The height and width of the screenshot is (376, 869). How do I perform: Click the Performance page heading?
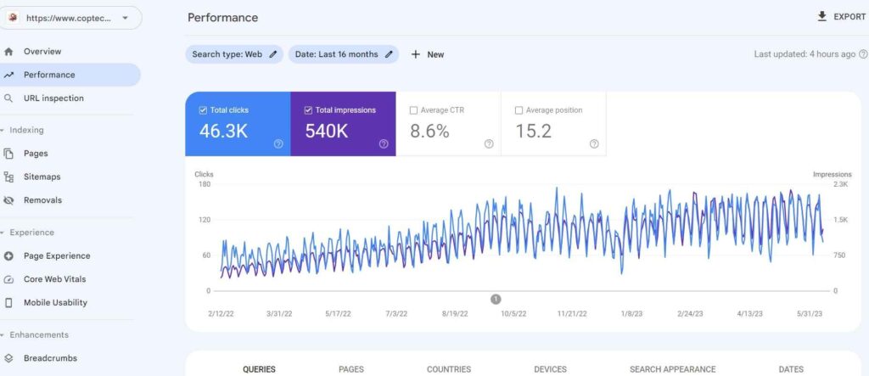tap(223, 18)
